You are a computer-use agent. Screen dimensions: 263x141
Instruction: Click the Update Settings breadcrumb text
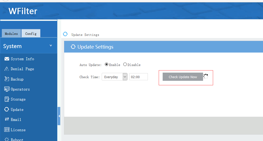tap(85, 35)
